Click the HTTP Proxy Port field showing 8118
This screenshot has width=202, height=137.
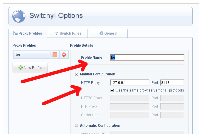pyautogui.click(x=172, y=82)
